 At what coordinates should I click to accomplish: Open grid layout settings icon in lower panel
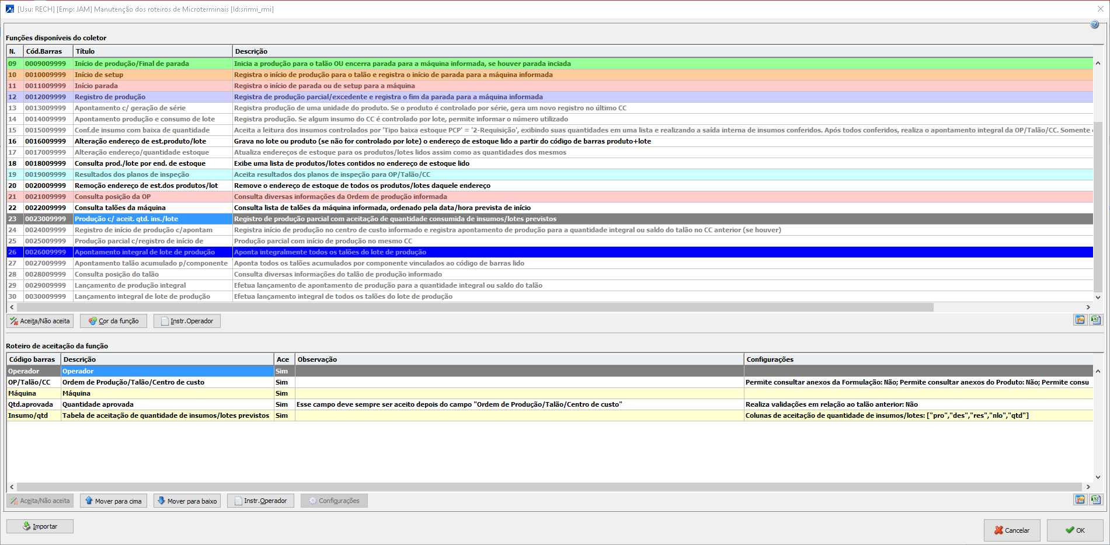pos(1080,500)
